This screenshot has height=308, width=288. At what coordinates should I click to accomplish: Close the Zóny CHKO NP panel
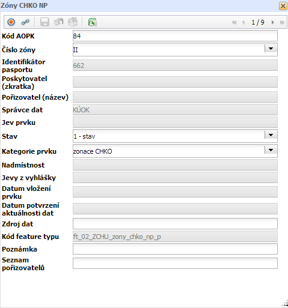(x=283, y=6)
